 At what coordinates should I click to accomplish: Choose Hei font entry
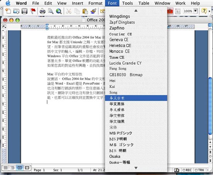[136, 81]
